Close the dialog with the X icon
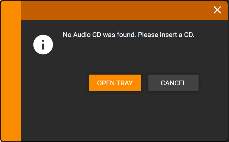The width and height of the screenshot is (229, 142). 217,10
